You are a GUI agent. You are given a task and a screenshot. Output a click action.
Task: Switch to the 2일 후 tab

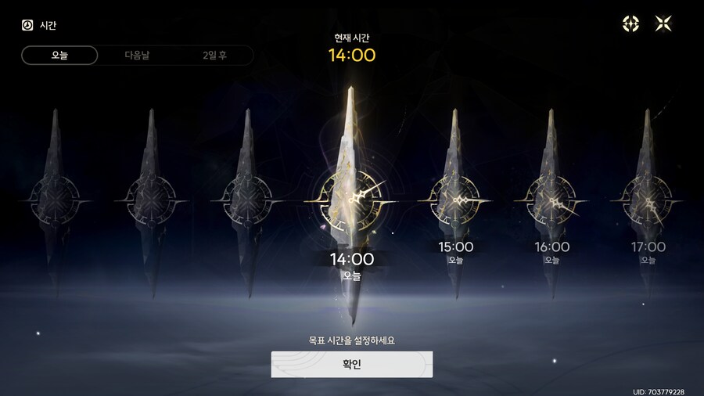coord(214,56)
